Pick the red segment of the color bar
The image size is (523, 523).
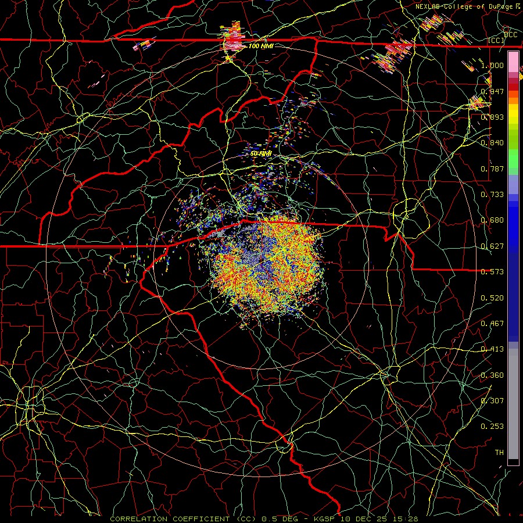[x=513, y=87]
